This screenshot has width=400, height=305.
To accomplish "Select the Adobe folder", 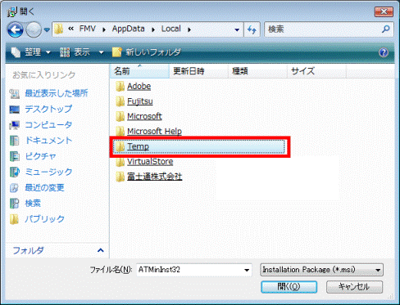I will click(x=139, y=86).
